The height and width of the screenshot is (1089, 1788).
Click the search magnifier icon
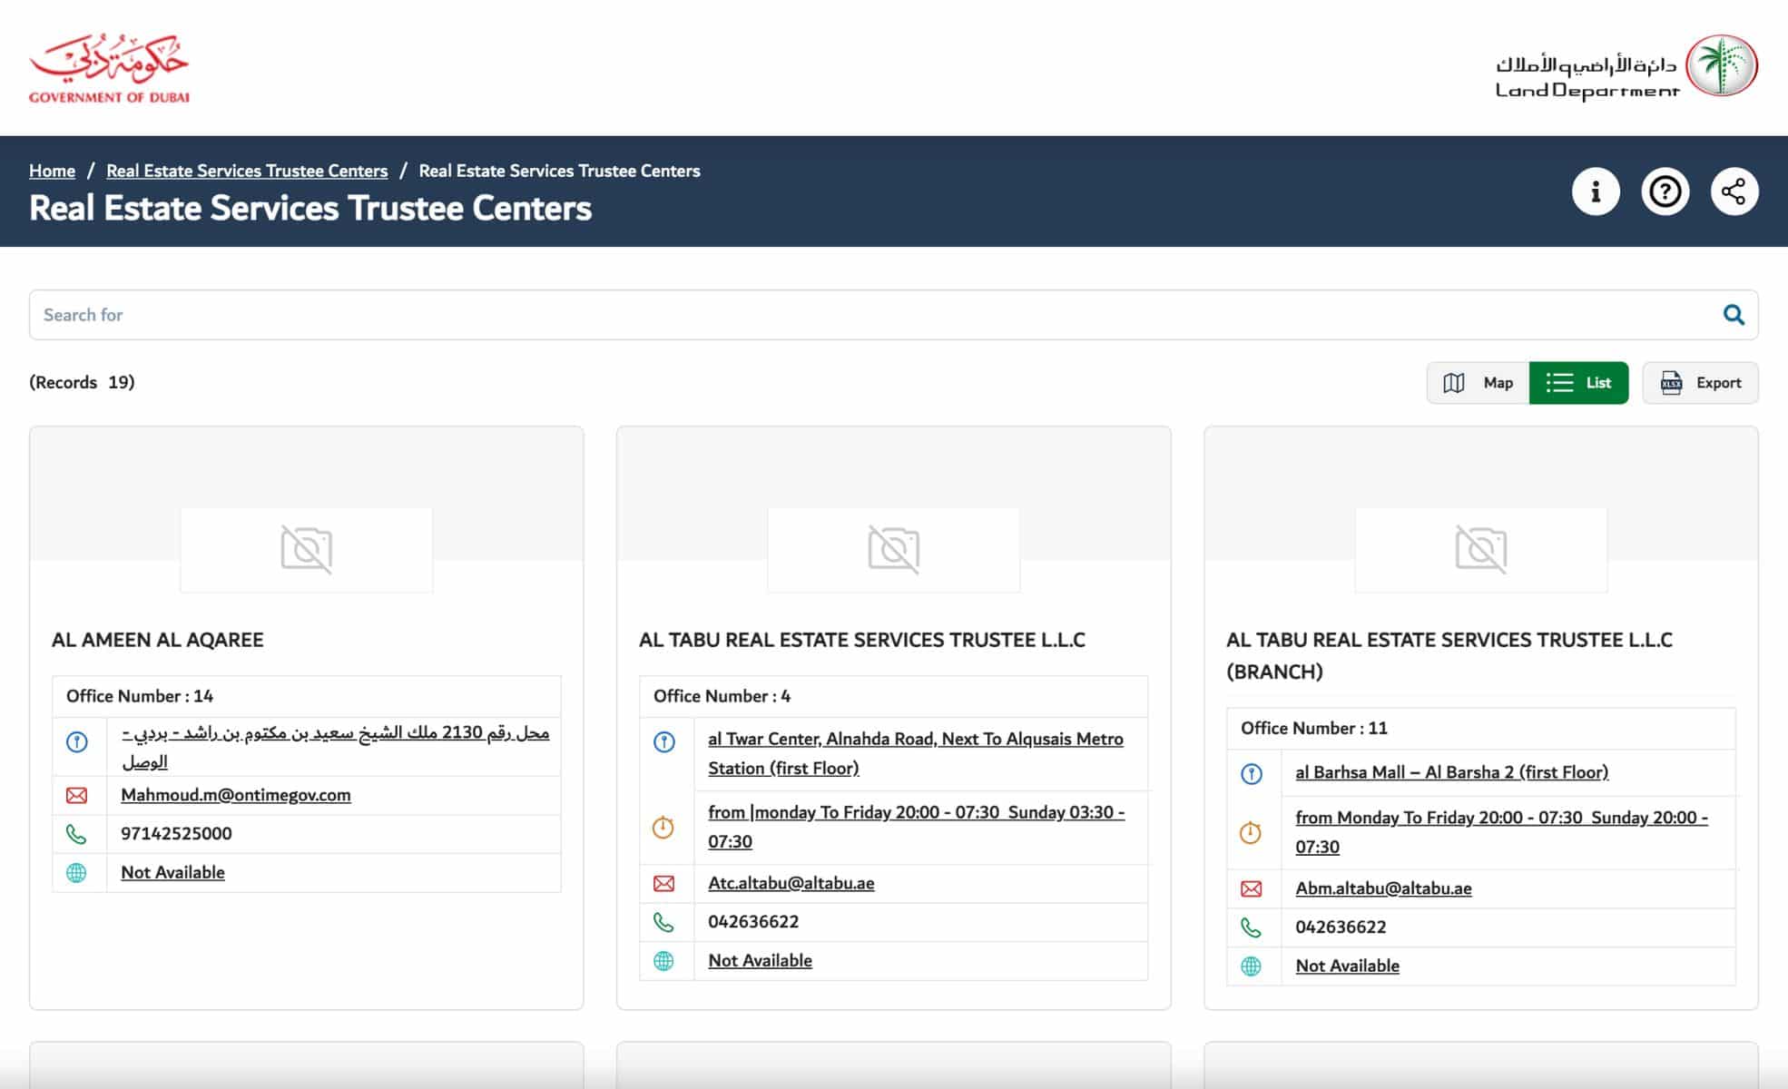pos(1734,315)
